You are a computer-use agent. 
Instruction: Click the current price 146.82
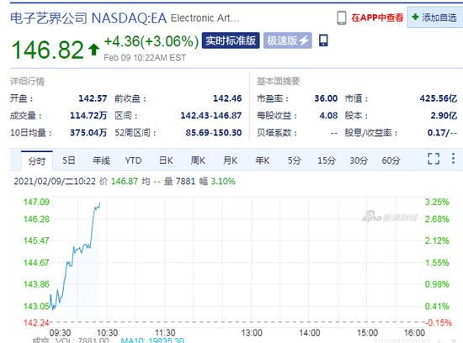pos(47,50)
